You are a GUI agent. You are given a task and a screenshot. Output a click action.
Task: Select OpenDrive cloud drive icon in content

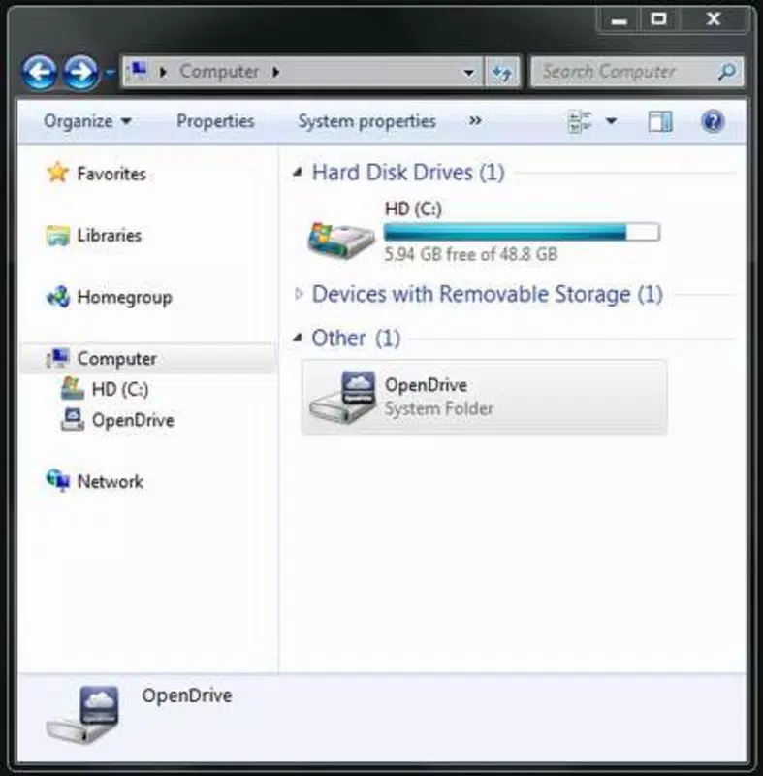coord(342,397)
